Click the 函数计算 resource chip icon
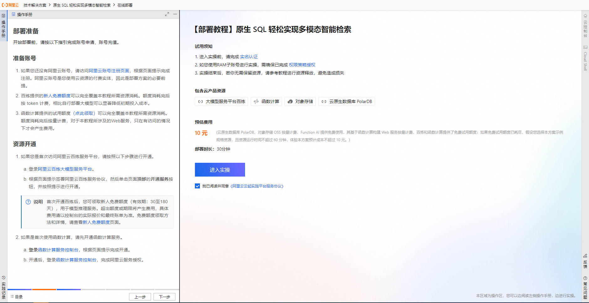 click(x=256, y=101)
